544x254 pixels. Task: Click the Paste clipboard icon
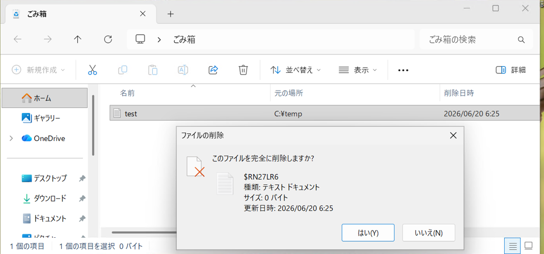tap(153, 70)
